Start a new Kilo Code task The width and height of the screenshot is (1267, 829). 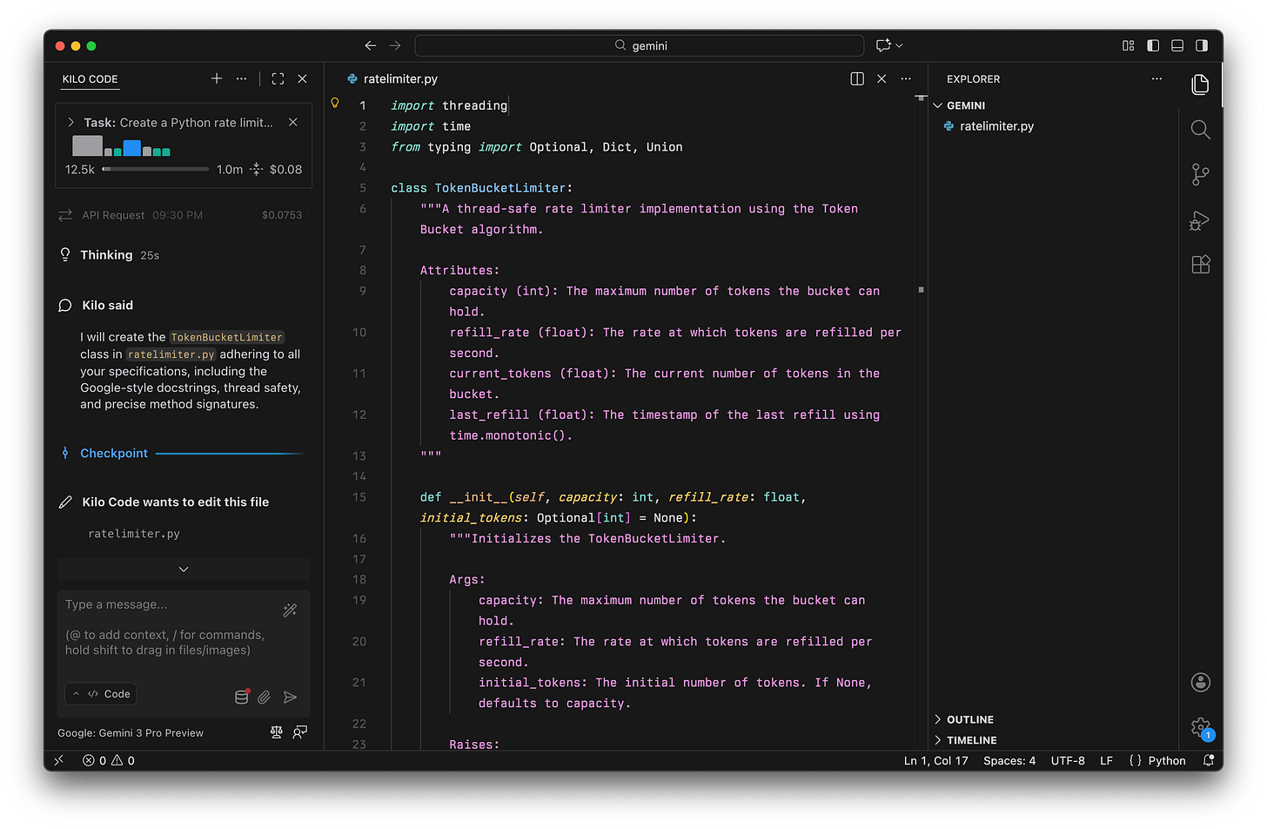point(217,79)
